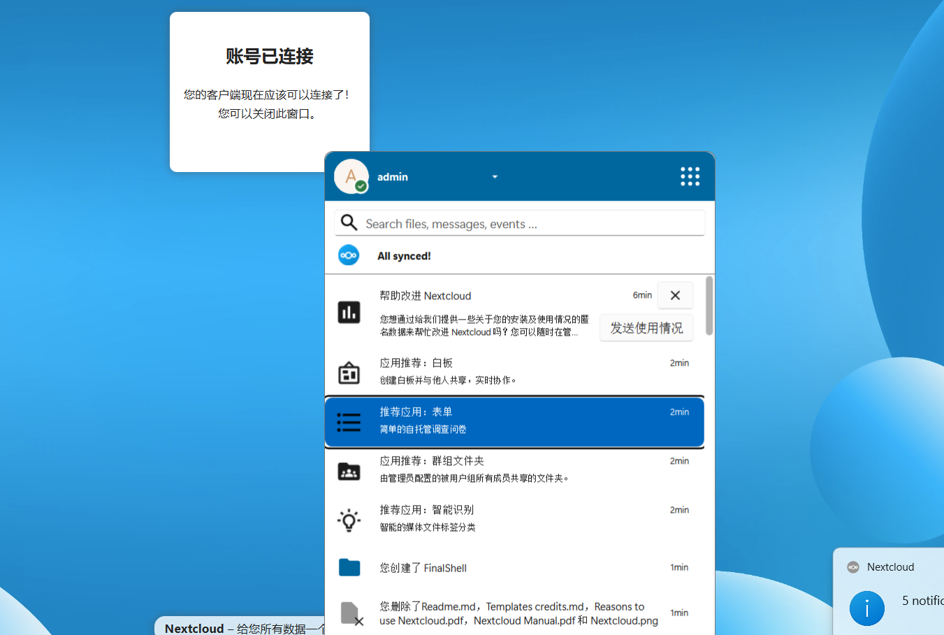Image resolution: width=944 pixels, height=635 pixels.
Task: Select the Forms list icon for 推荐应用：表单
Action: 349,421
